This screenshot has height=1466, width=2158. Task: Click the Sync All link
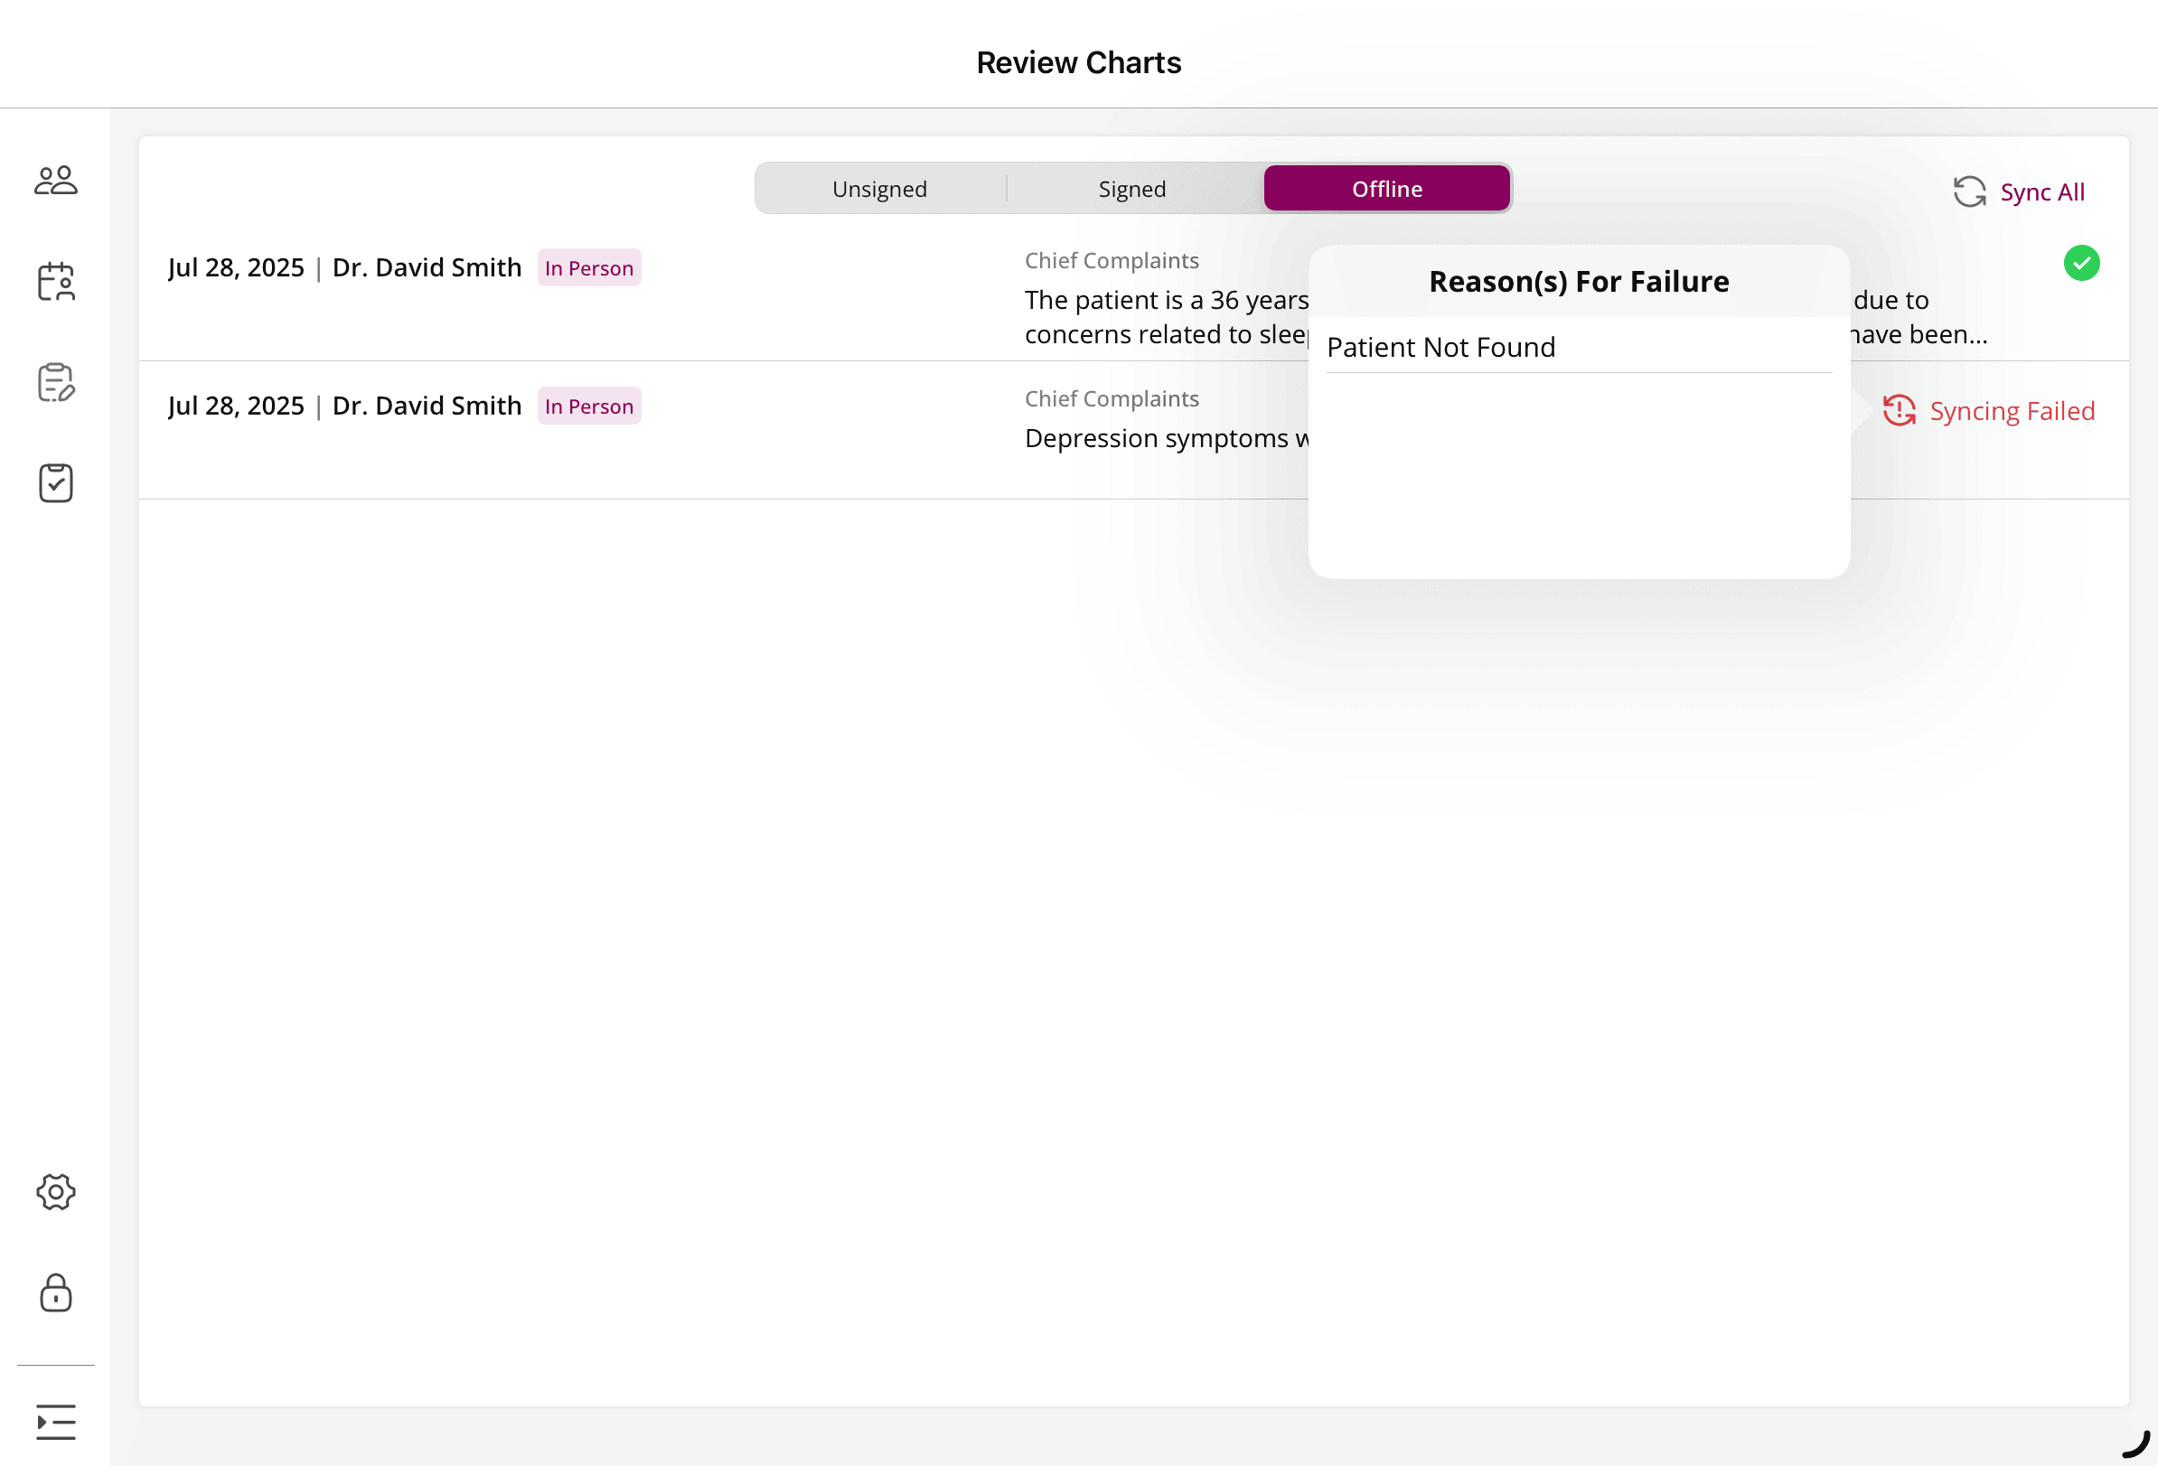(x=2042, y=191)
